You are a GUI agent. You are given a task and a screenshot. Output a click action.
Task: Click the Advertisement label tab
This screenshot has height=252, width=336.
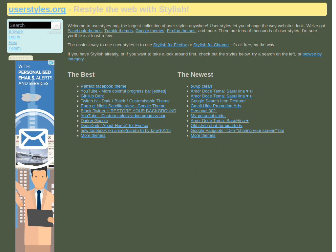21,58
